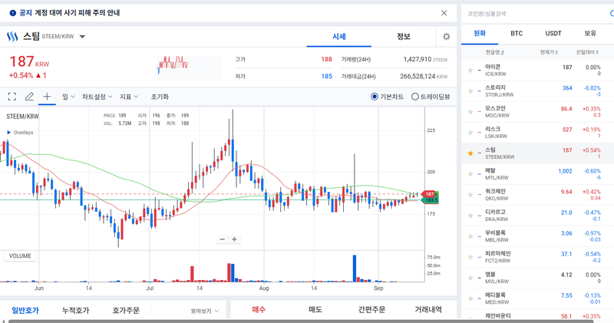Favorite the MBL/KRW row star

[470, 236]
